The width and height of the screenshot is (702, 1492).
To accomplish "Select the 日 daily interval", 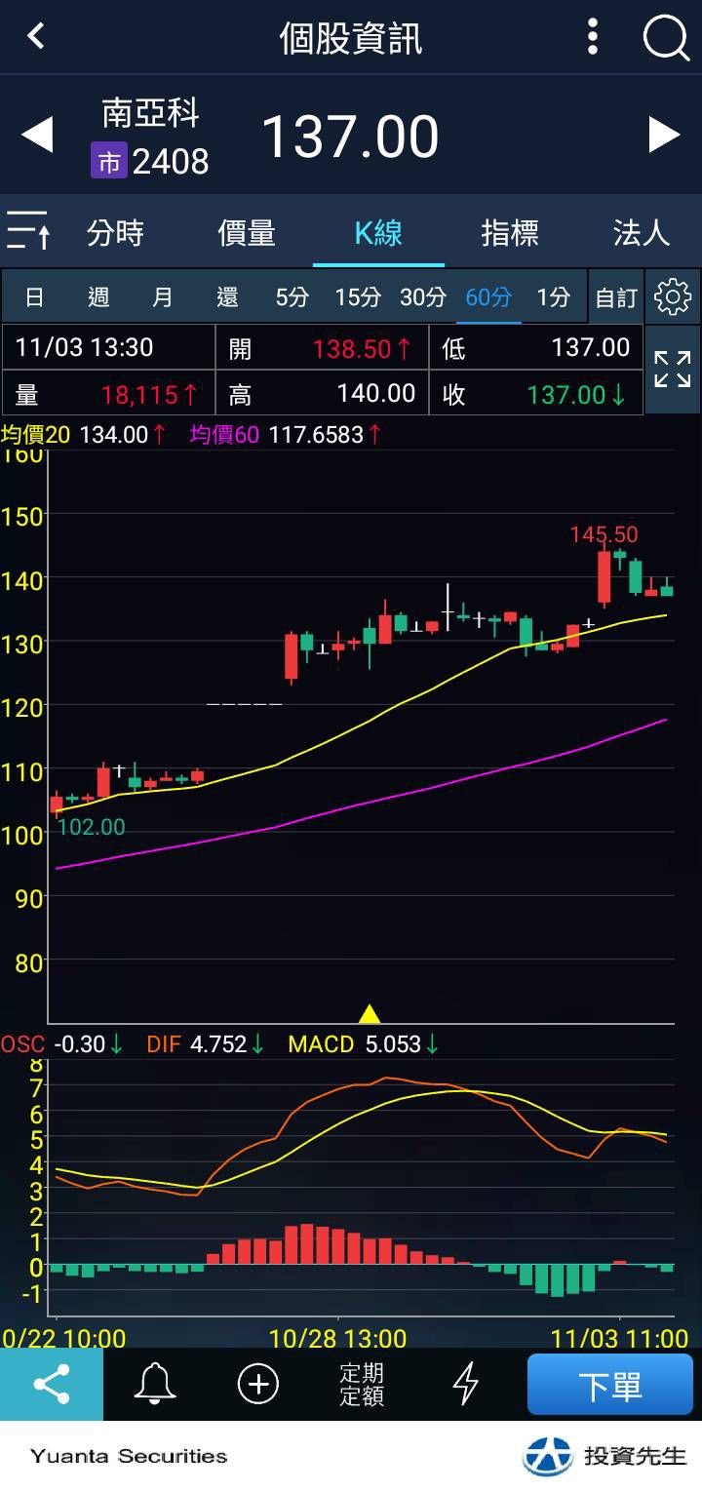I will point(34,296).
